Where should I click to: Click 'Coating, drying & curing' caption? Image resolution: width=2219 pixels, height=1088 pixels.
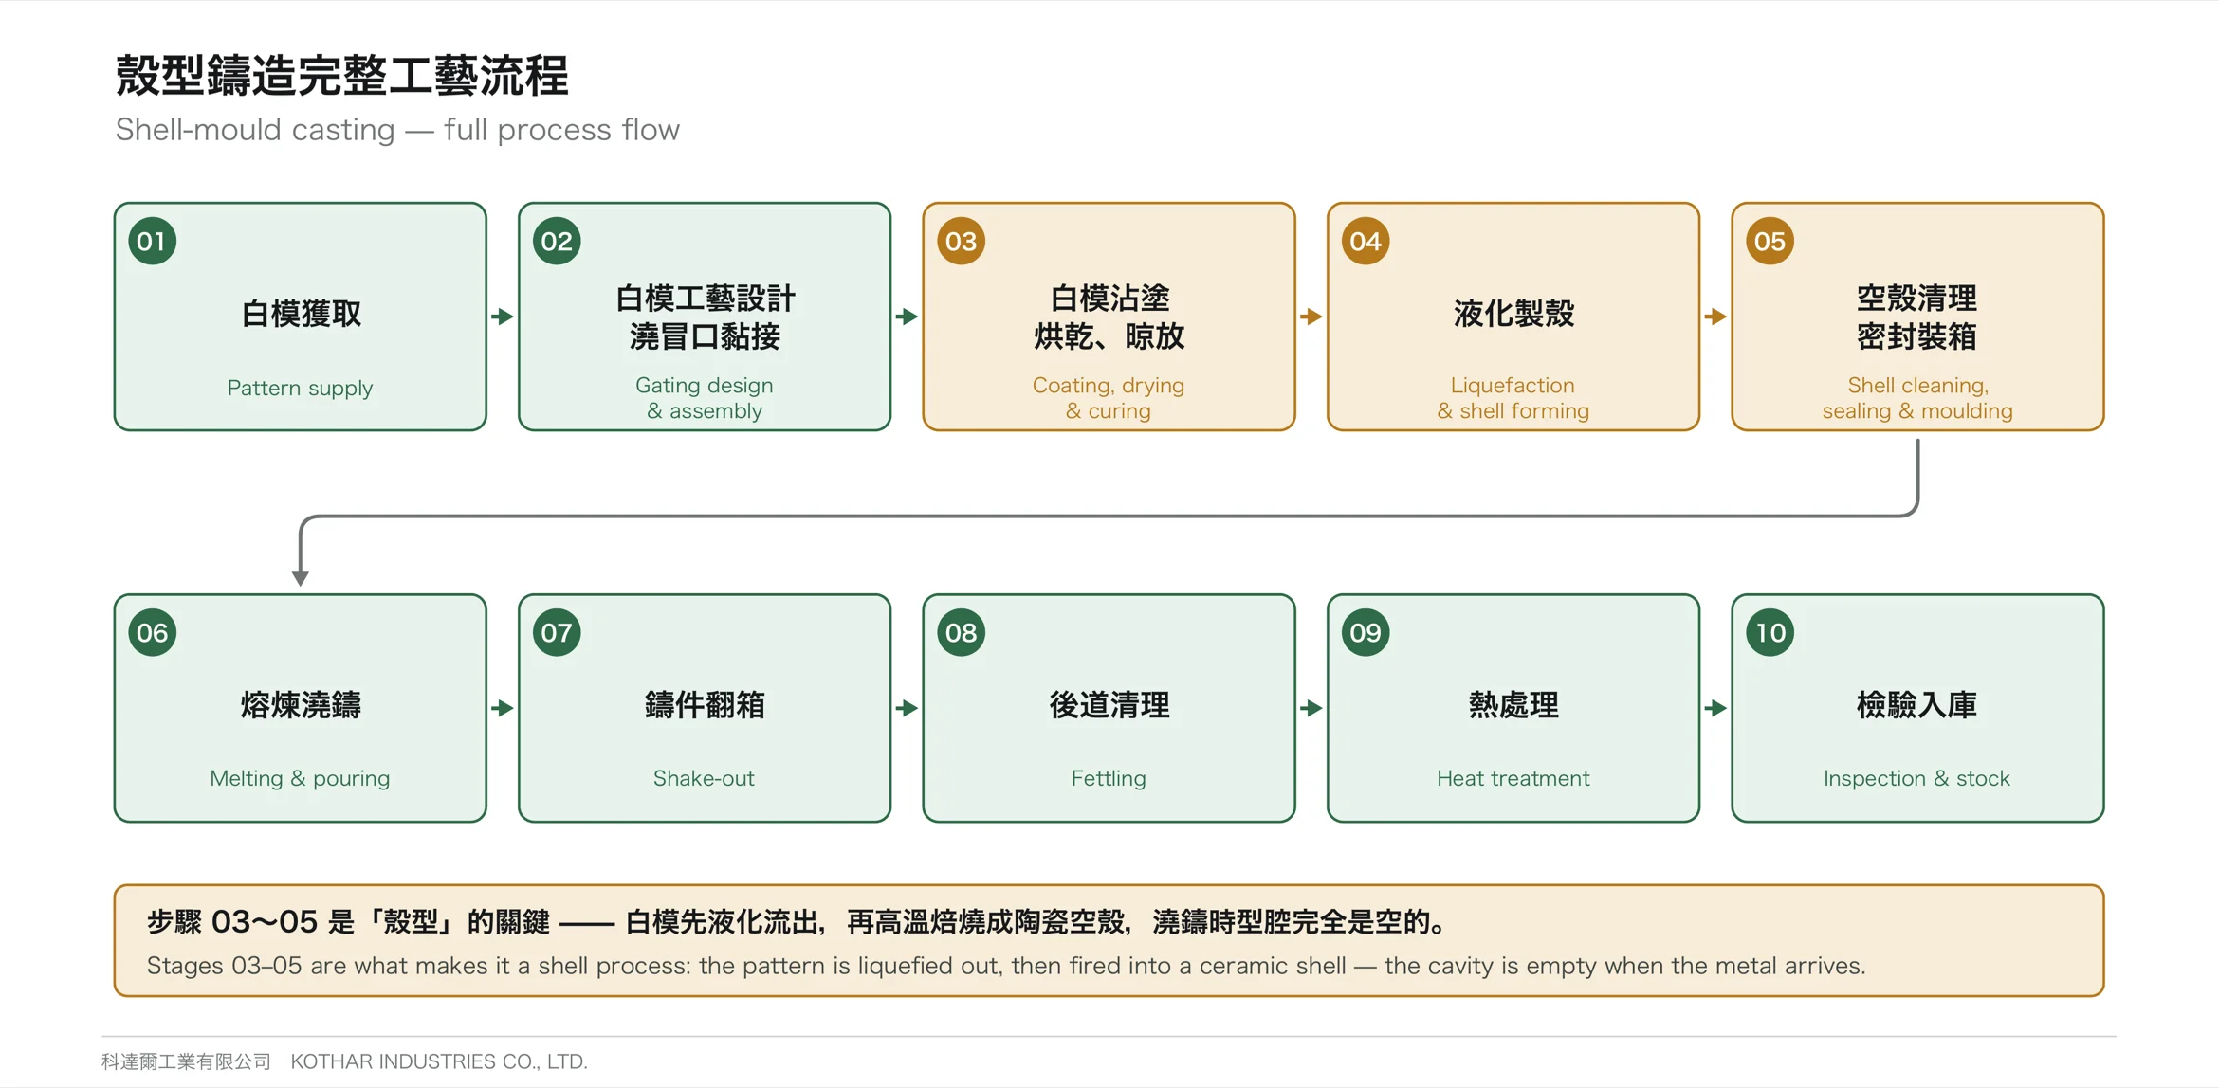(1109, 398)
